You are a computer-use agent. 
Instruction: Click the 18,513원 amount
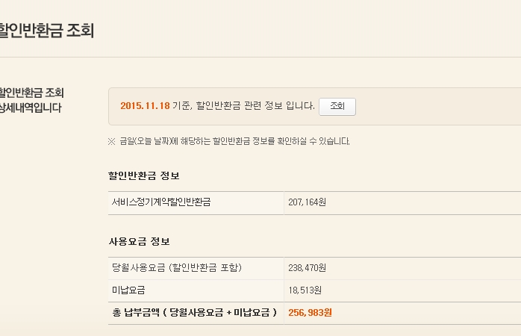click(305, 290)
